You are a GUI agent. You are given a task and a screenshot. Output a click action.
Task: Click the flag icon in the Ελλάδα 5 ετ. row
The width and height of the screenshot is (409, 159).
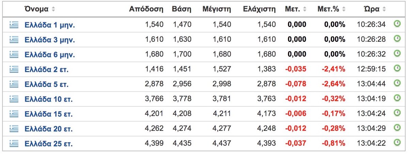click(x=14, y=84)
